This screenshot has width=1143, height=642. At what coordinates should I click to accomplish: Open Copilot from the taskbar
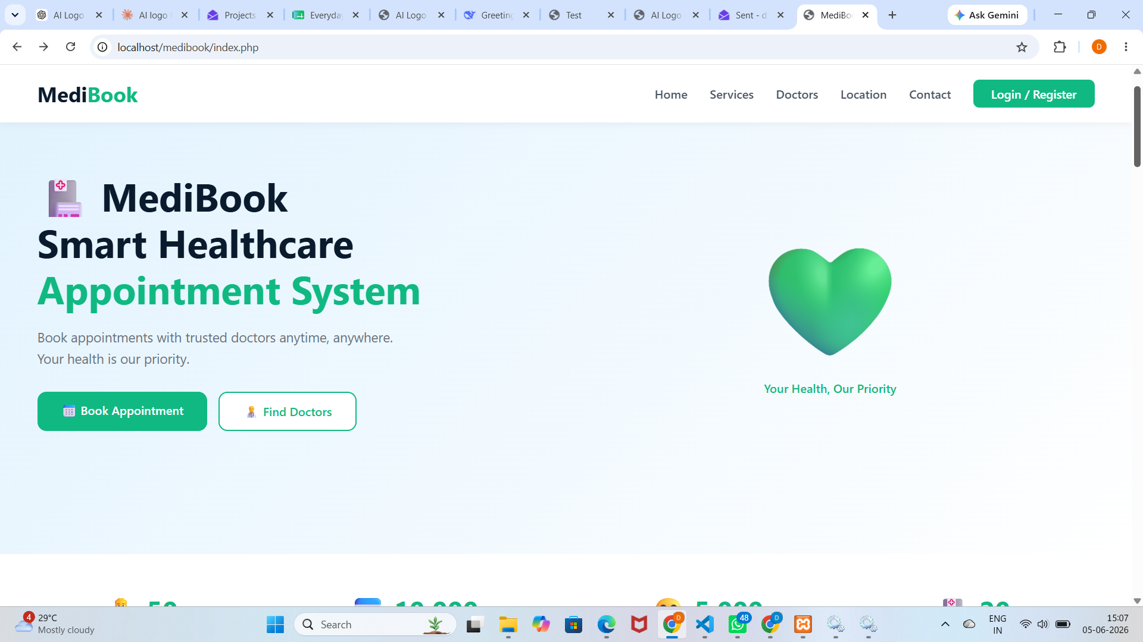(541, 624)
